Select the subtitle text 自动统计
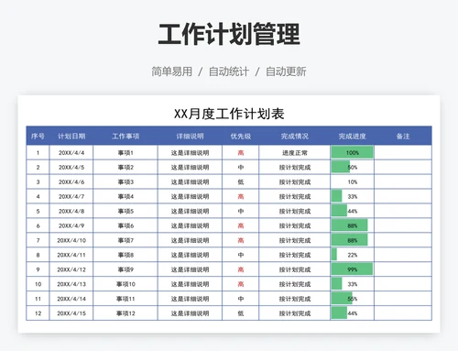This screenshot has width=458, height=351. click(x=229, y=71)
